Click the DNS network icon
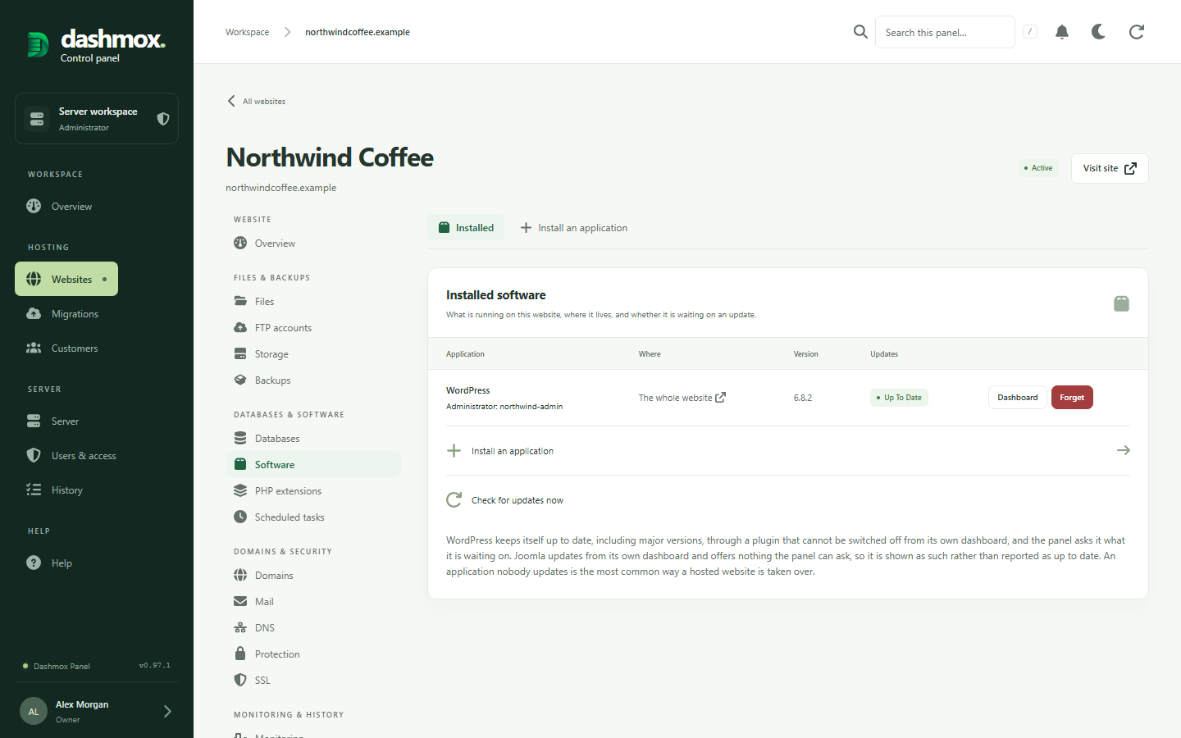 [240, 627]
